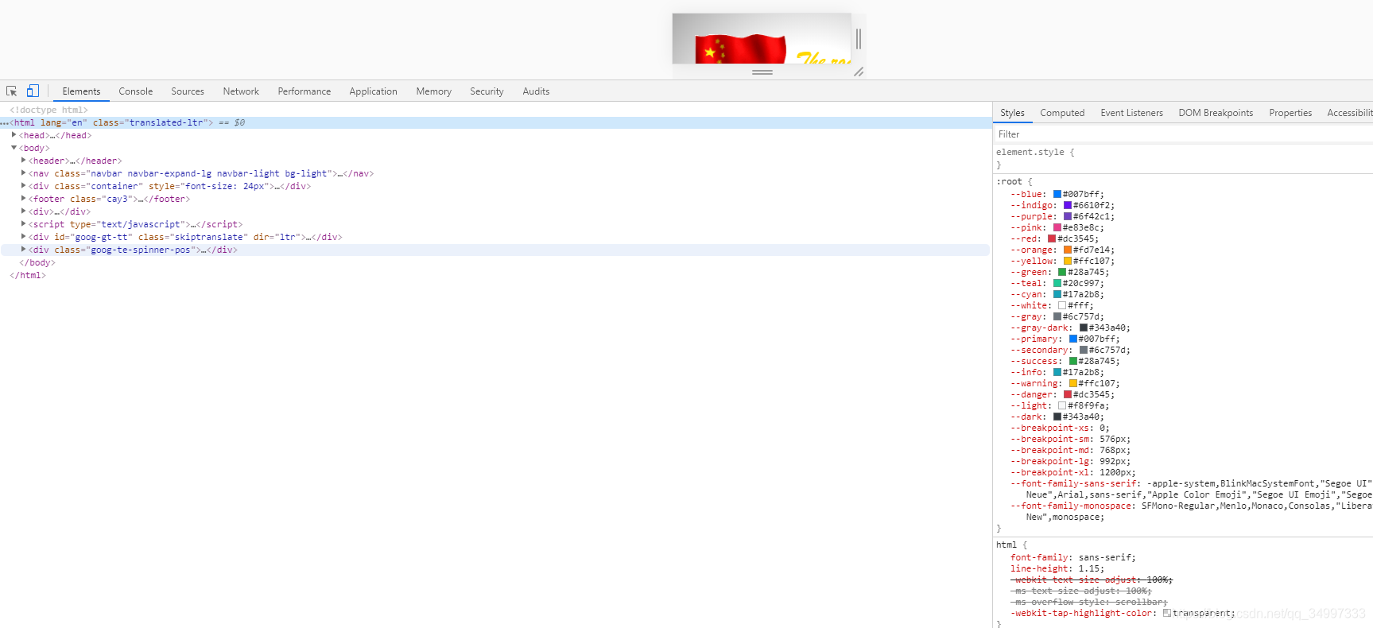Open the Properties sidebar tab

1290,113
